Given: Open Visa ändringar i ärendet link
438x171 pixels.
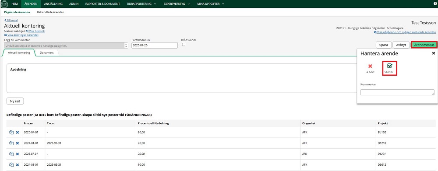Looking at the screenshot, I should pyautogui.click(x=21, y=35).
